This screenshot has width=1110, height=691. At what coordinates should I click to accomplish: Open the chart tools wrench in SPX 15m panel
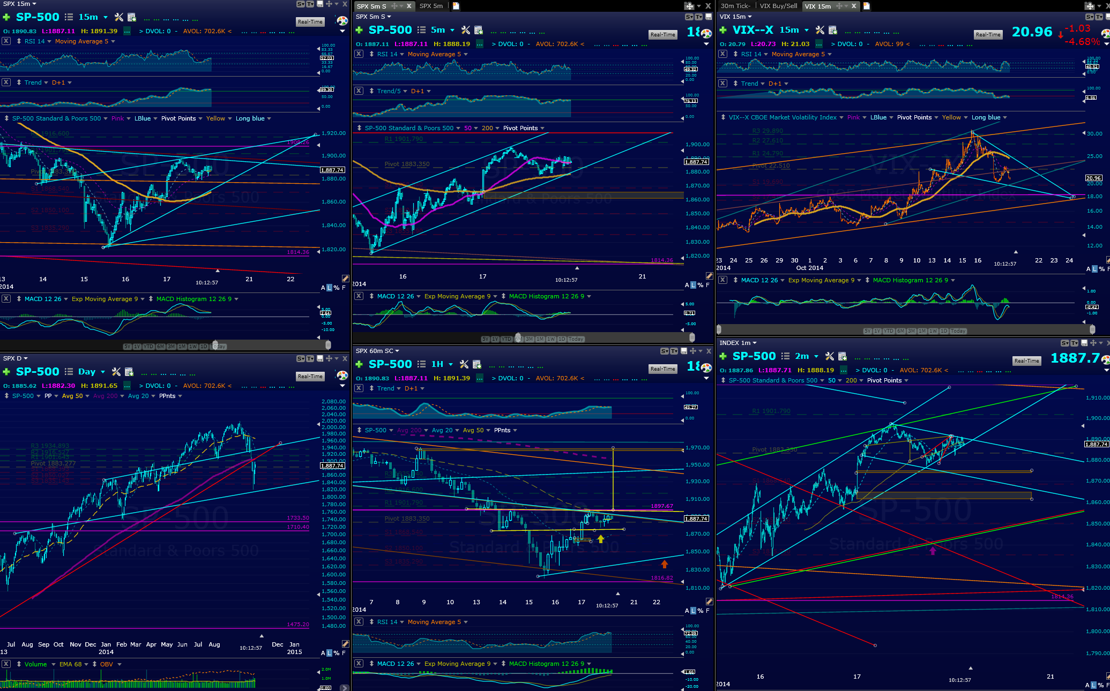point(119,17)
